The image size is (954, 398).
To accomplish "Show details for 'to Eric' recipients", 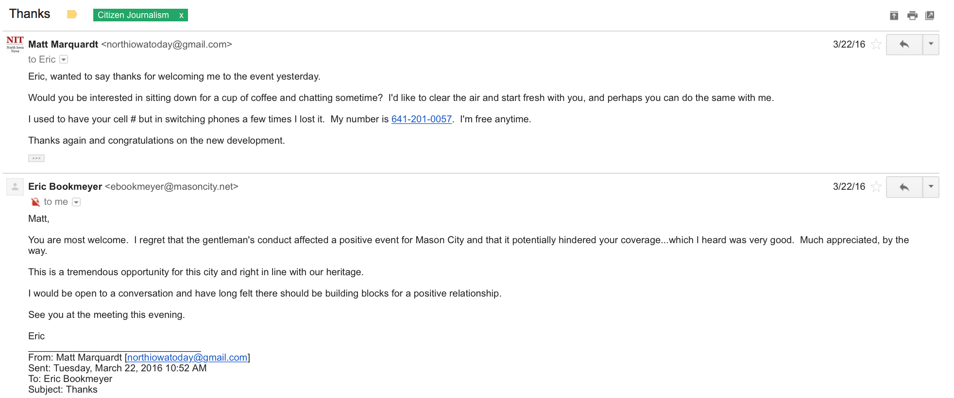I will (x=64, y=60).
